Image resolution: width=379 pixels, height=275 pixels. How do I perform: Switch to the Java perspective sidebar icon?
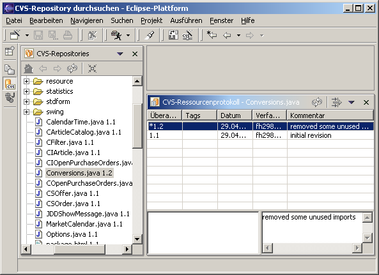click(10, 98)
